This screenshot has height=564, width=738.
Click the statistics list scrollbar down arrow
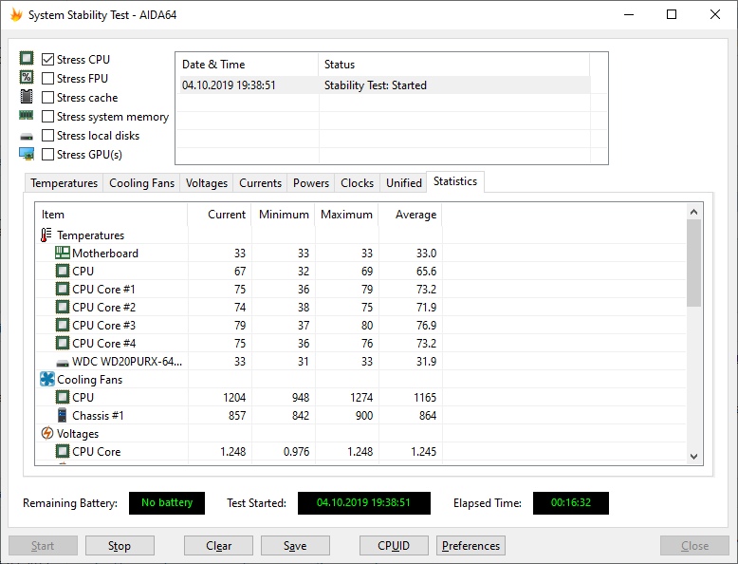pos(693,456)
